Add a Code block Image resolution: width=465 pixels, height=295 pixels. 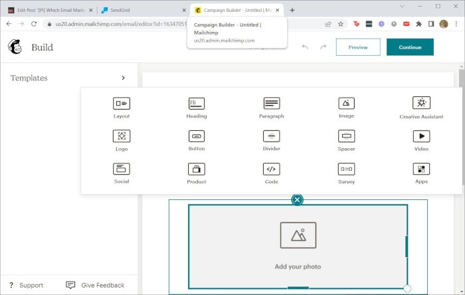(x=271, y=173)
